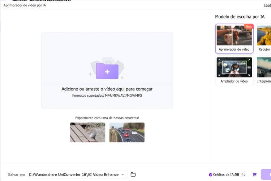The image size is (271, 181).
Task: Click the 'Modelo de escolha por IA' heading
Action: point(240,17)
